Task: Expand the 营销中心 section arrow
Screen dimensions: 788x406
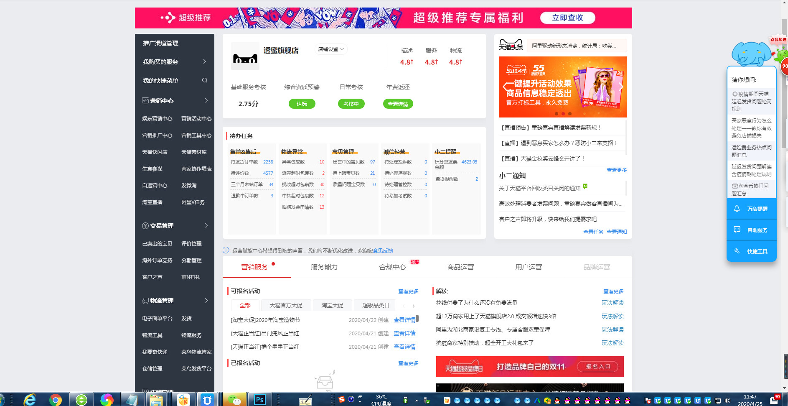Action: pos(206,100)
